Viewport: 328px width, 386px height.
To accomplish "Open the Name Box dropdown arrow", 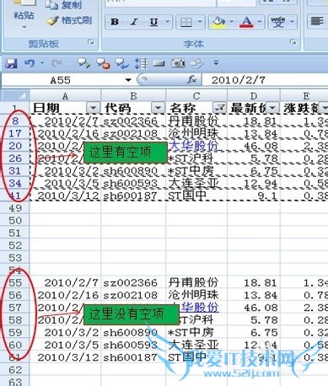I will (128, 80).
